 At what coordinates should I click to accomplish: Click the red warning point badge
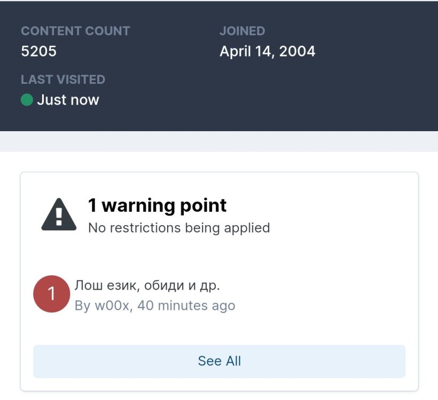click(51, 294)
